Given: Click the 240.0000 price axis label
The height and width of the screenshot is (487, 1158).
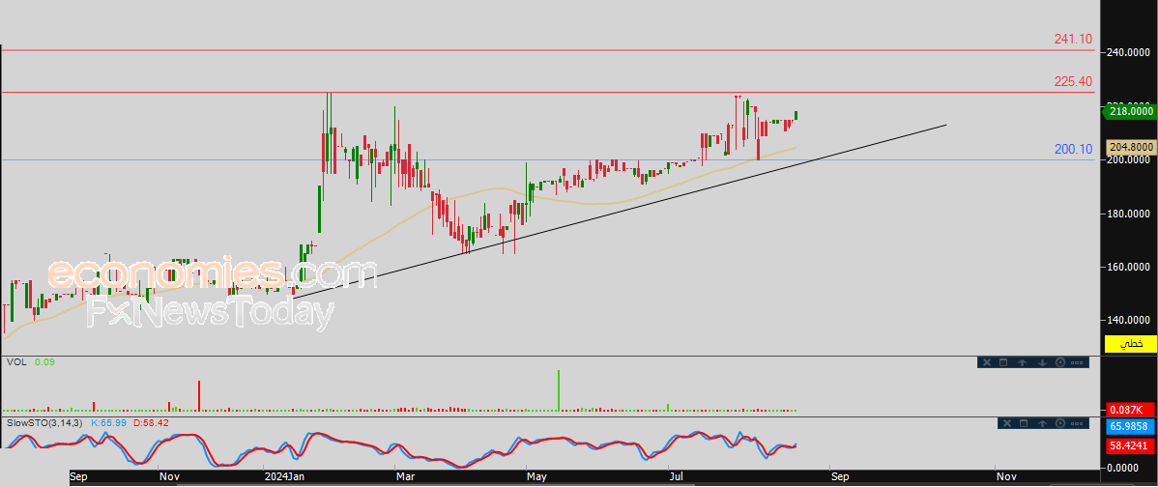Looking at the screenshot, I should pos(1128,52).
